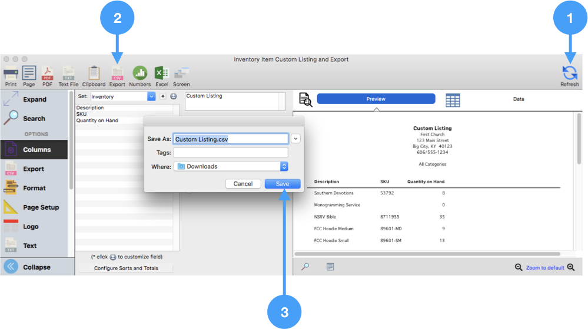
Task: Open the Set Inventory dropdown
Action: pyautogui.click(x=151, y=96)
